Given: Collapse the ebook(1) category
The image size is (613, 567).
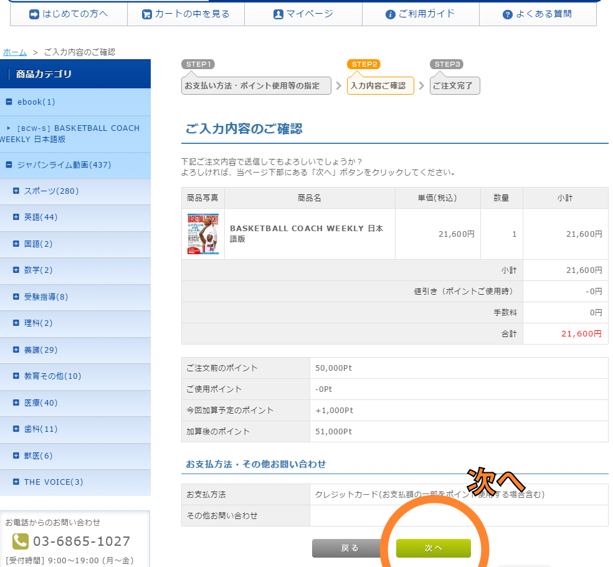Looking at the screenshot, I should [9, 102].
